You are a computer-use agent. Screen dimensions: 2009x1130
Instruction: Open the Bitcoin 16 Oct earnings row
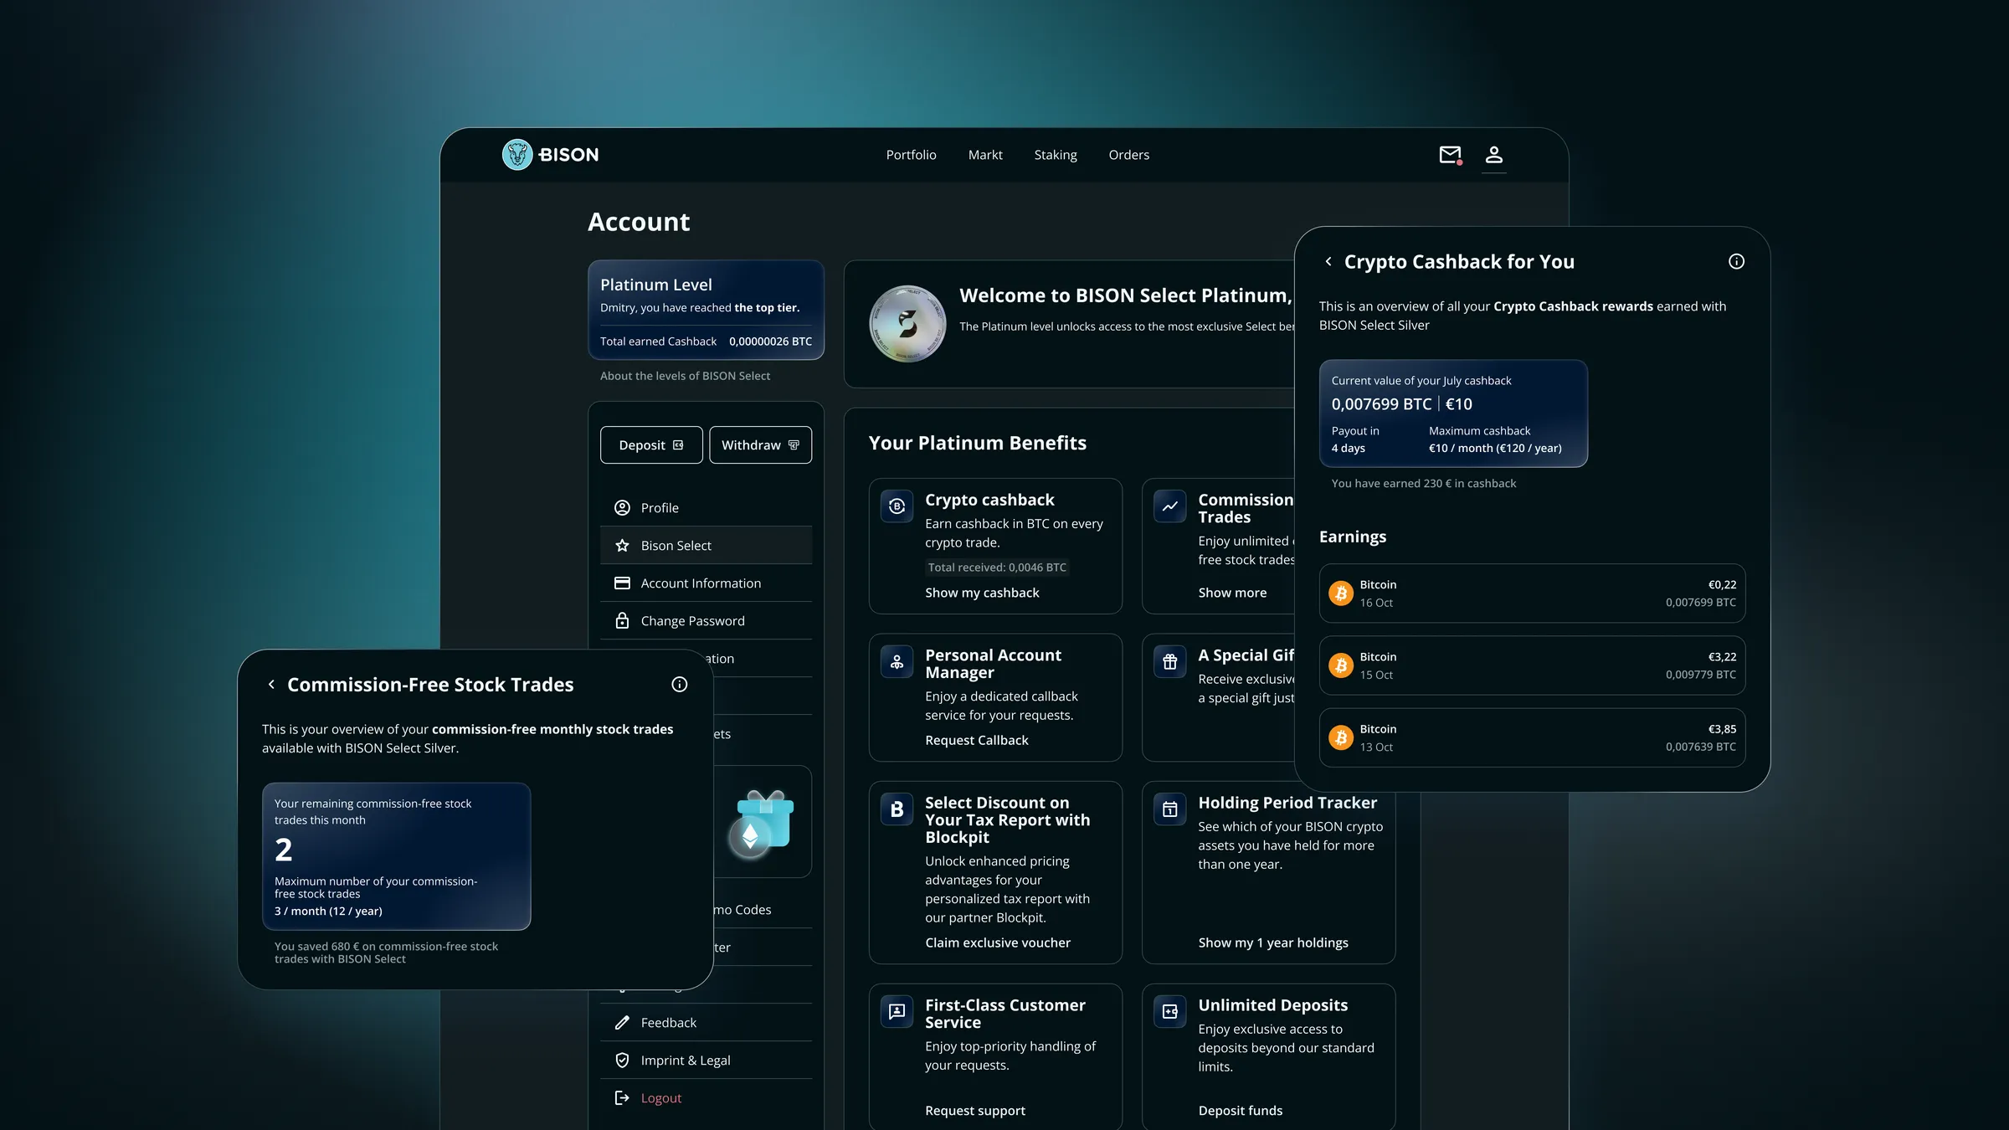point(1532,593)
